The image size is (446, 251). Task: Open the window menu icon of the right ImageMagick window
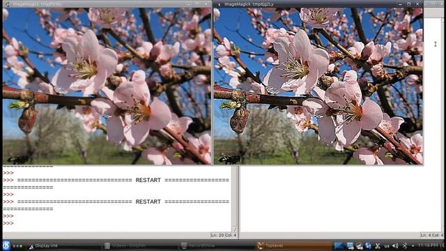pyautogui.click(x=219, y=4)
